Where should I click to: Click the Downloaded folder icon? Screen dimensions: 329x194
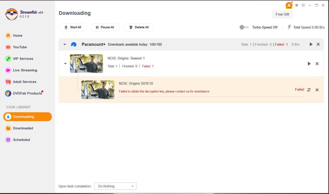pos(8,128)
